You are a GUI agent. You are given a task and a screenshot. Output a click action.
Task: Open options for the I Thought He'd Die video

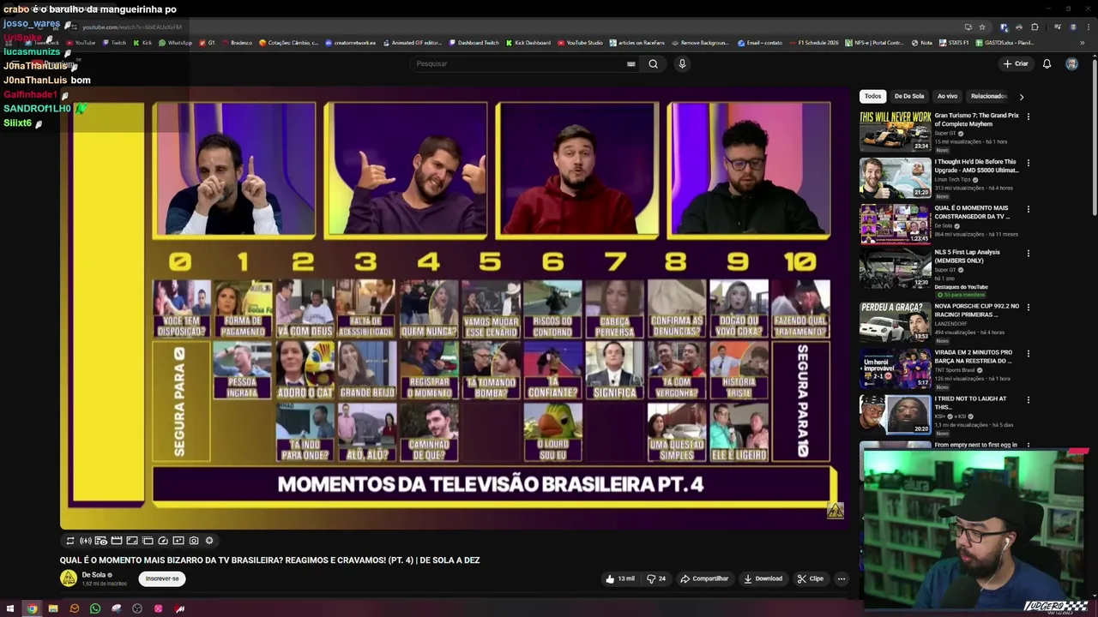tap(1028, 163)
